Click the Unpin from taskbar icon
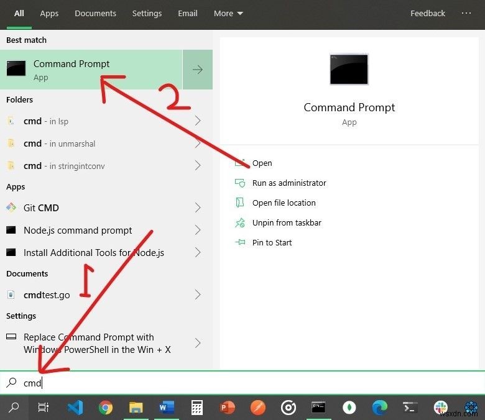 (x=240, y=222)
